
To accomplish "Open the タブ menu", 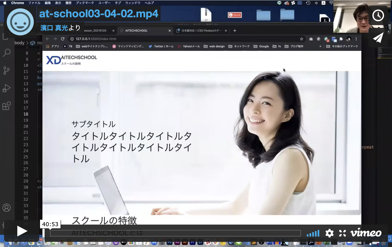I will tap(118, 3).
